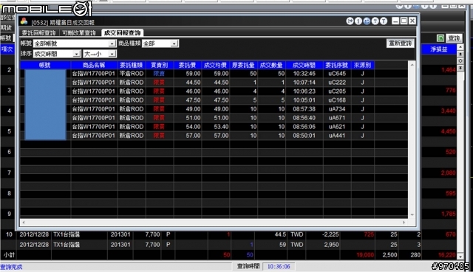Viewport: 473px width, 272px height.
Task: Click the export arrow icon in dialog title bar
Action: [350, 21]
